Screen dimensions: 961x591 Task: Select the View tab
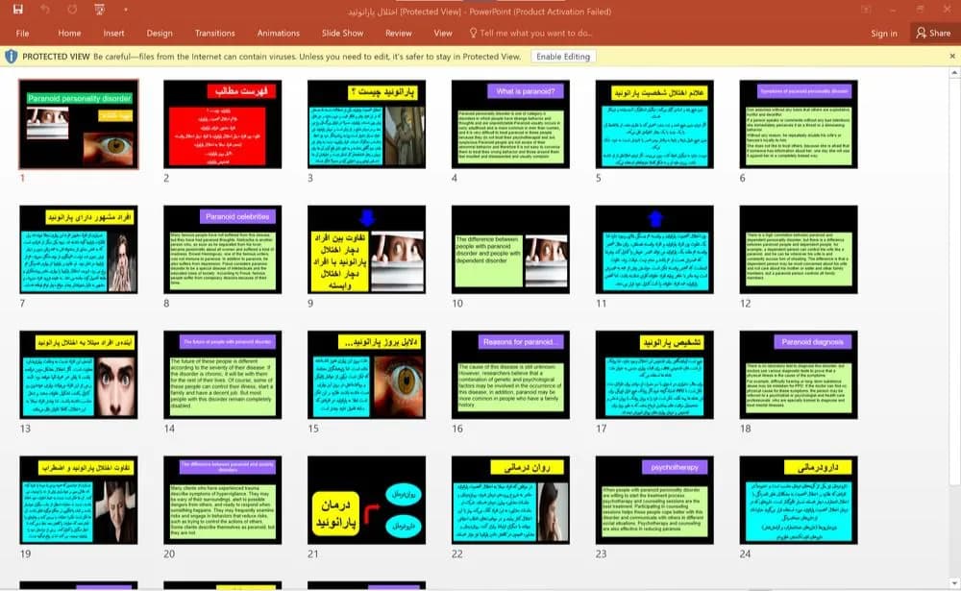point(442,33)
